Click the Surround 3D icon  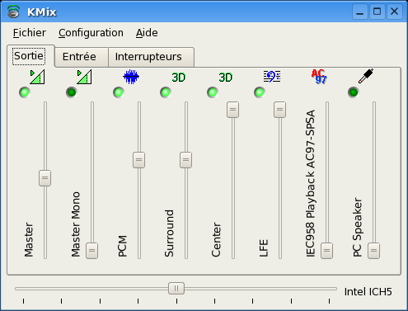(179, 78)
